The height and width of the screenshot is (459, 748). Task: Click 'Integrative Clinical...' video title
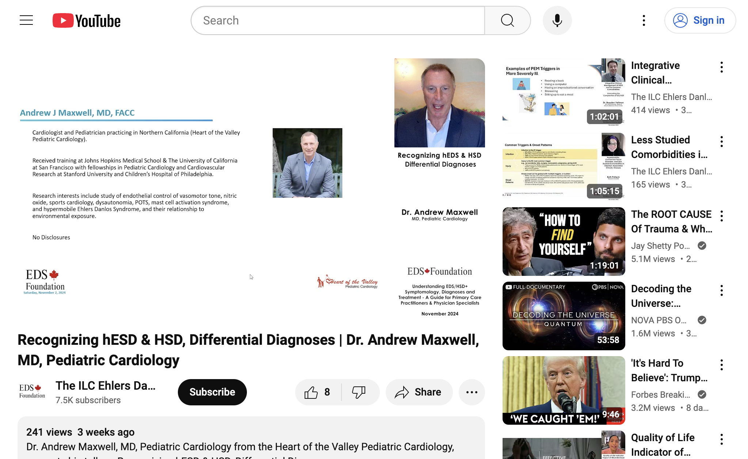point(655,73)
